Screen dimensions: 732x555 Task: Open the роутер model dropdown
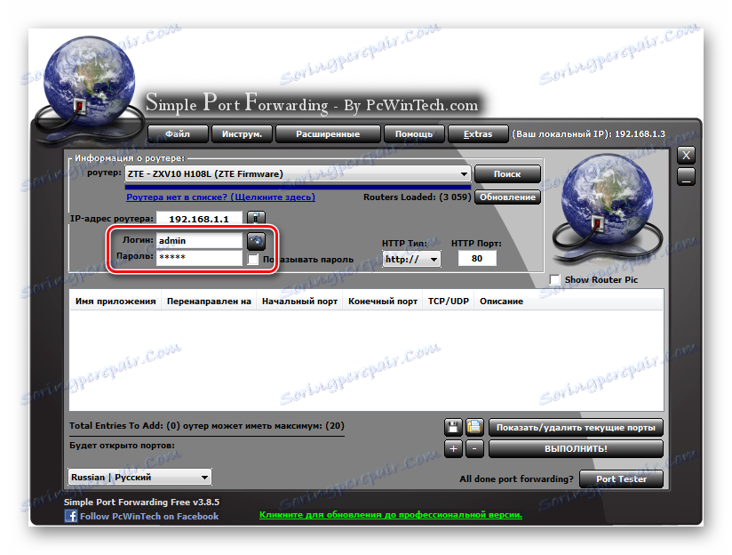[298, 174]
